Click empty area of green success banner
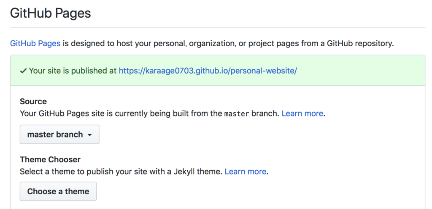The image size is (432, 209). pyautogui.click(x=359, y=71)
